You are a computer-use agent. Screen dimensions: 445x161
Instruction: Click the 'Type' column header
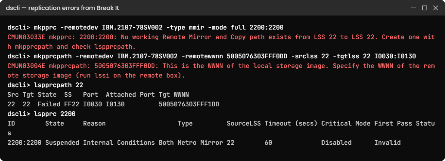click(185, 124)
